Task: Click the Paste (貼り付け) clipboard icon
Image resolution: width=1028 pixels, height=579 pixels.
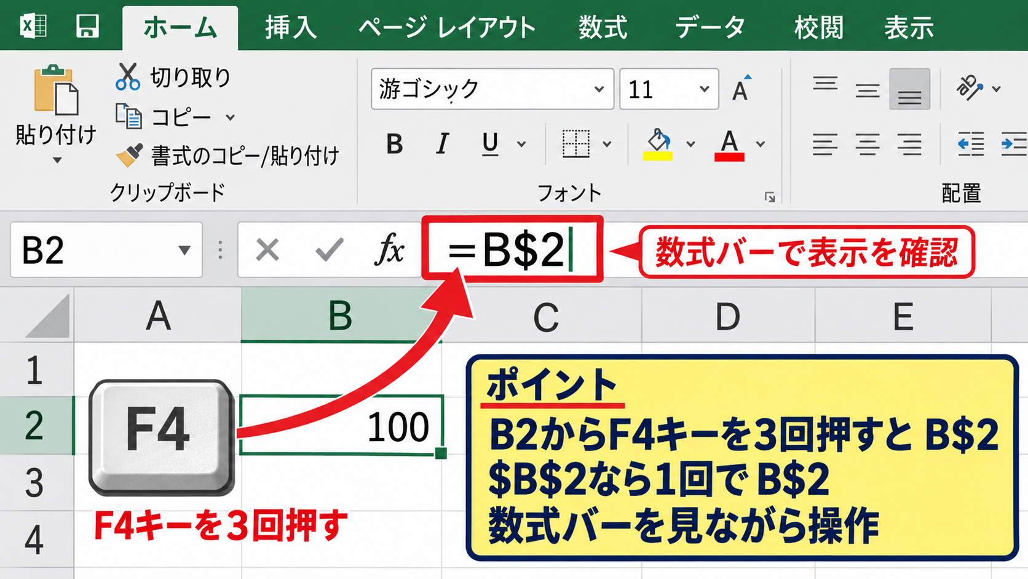Action: tap(56, 90)
